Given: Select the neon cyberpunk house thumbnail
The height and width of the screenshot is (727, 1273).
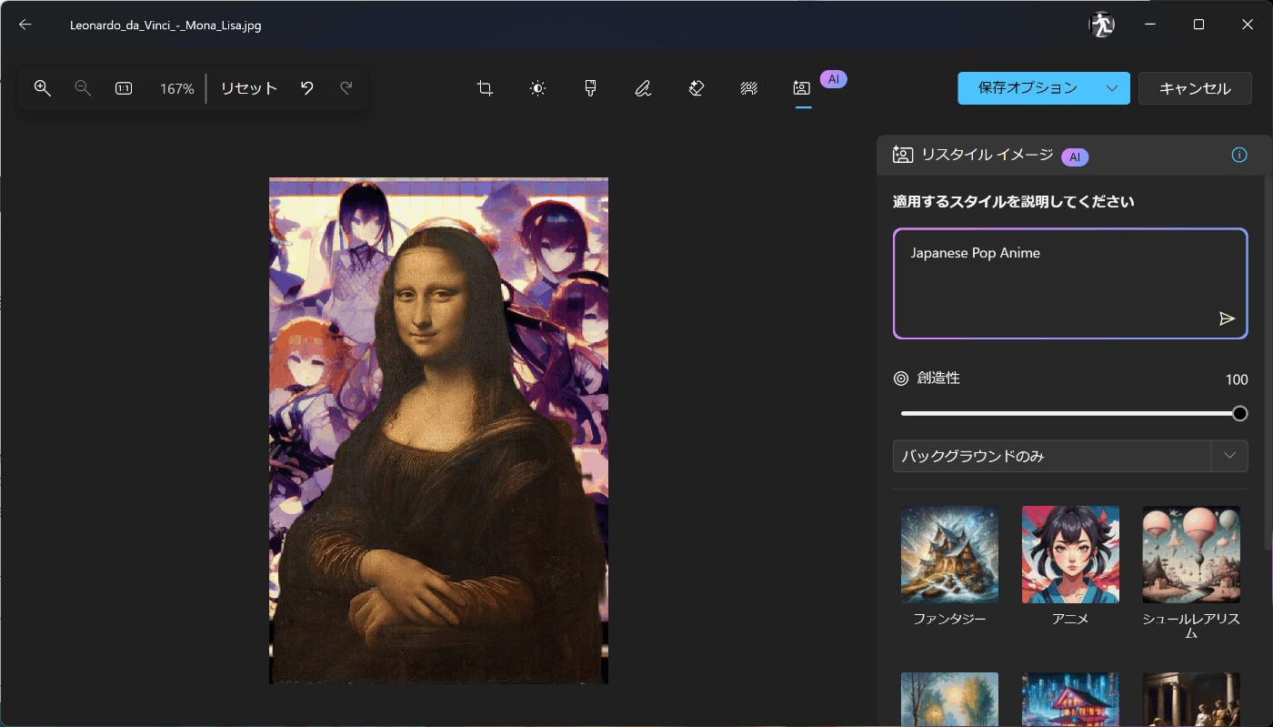Looking at the screenshot, I should pyautogui.click(x=1070, y=699).
